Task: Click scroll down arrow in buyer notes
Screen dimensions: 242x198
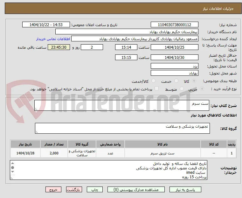Action: pyautogui.click(x=13, y=172)
